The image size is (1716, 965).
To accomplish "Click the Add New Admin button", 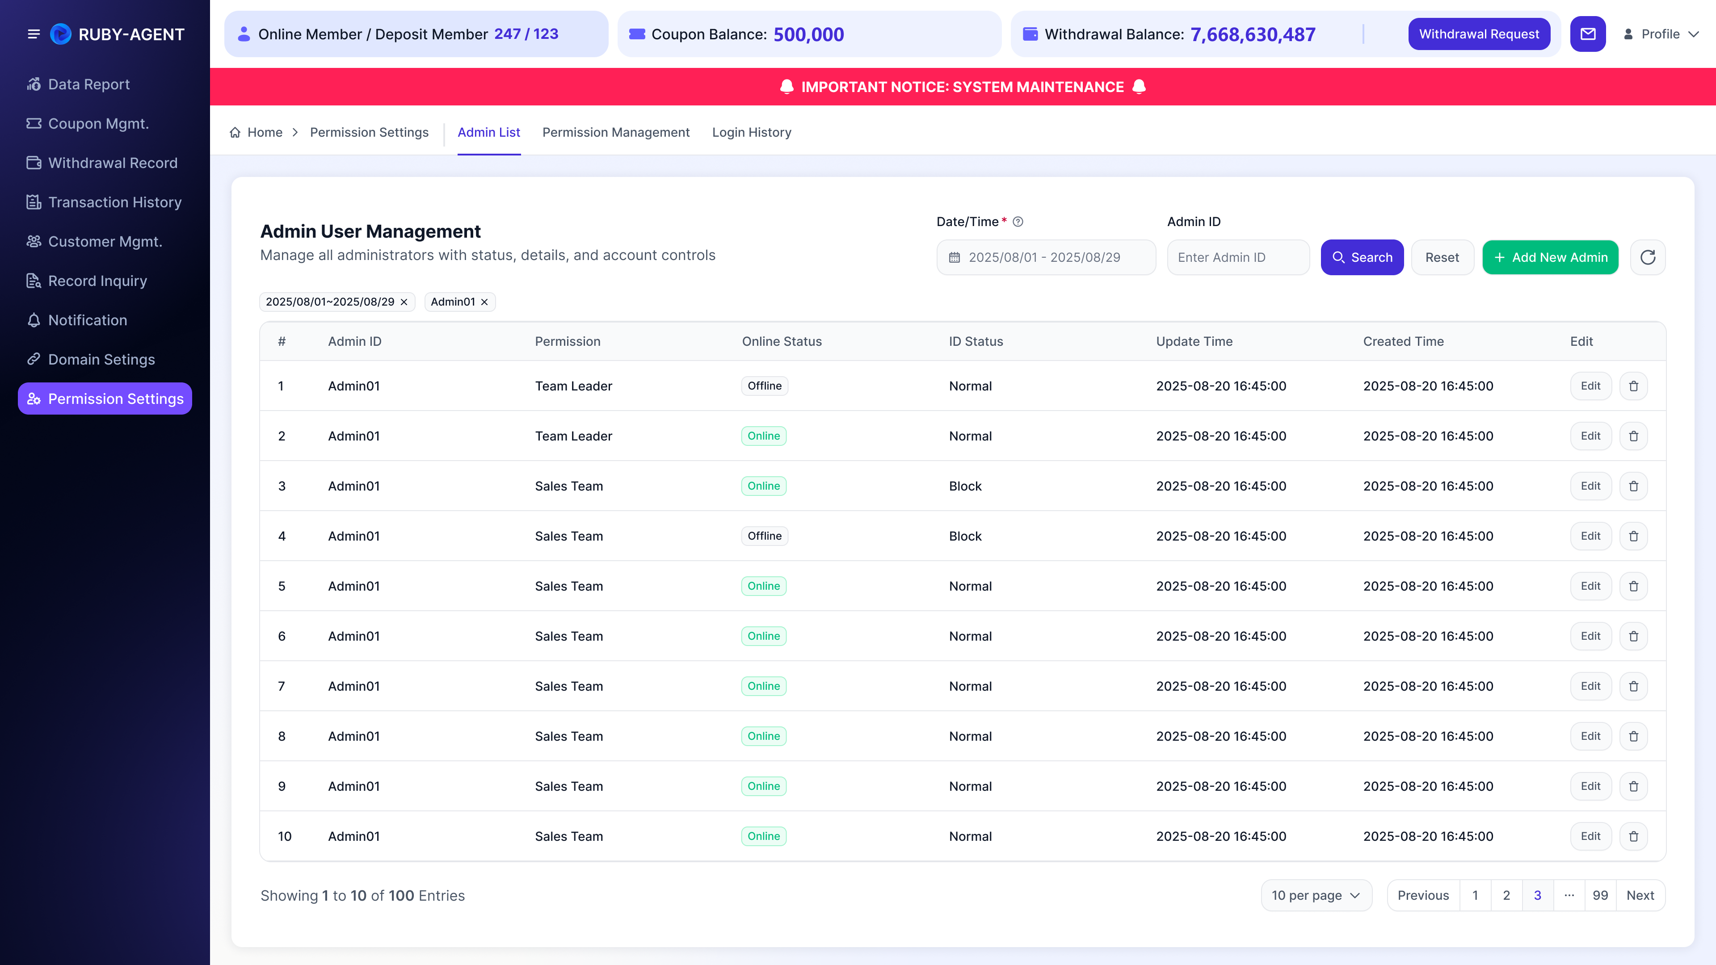I will click(1550, 257).
